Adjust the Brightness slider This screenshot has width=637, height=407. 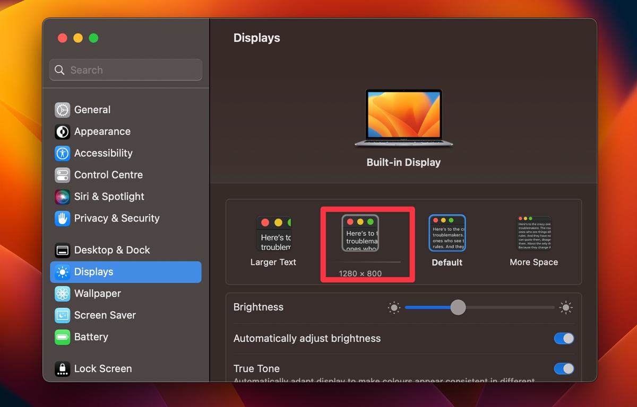pos(458,307)
